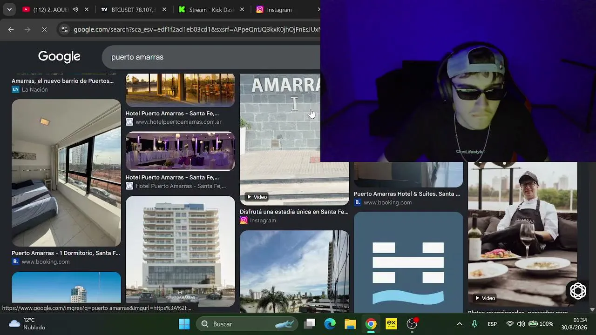Mute the YouTube tab audio icon

tap(75, 9)
